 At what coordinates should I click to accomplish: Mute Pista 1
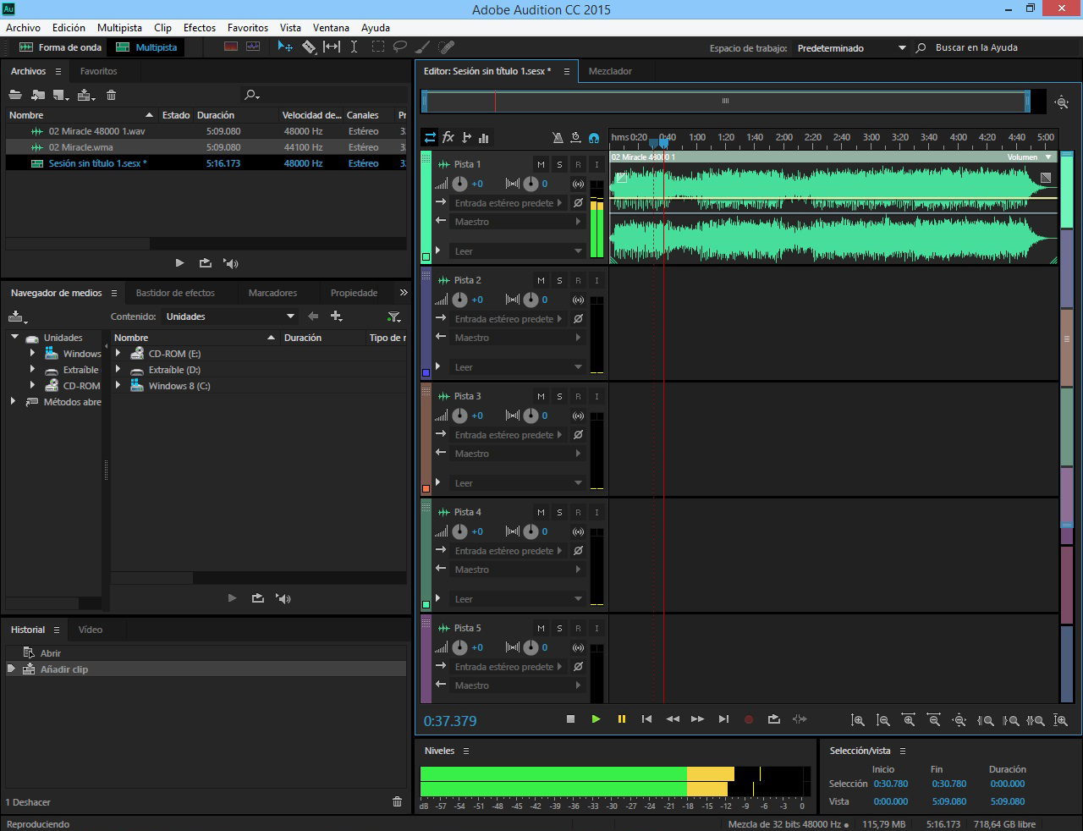(541, 163)
